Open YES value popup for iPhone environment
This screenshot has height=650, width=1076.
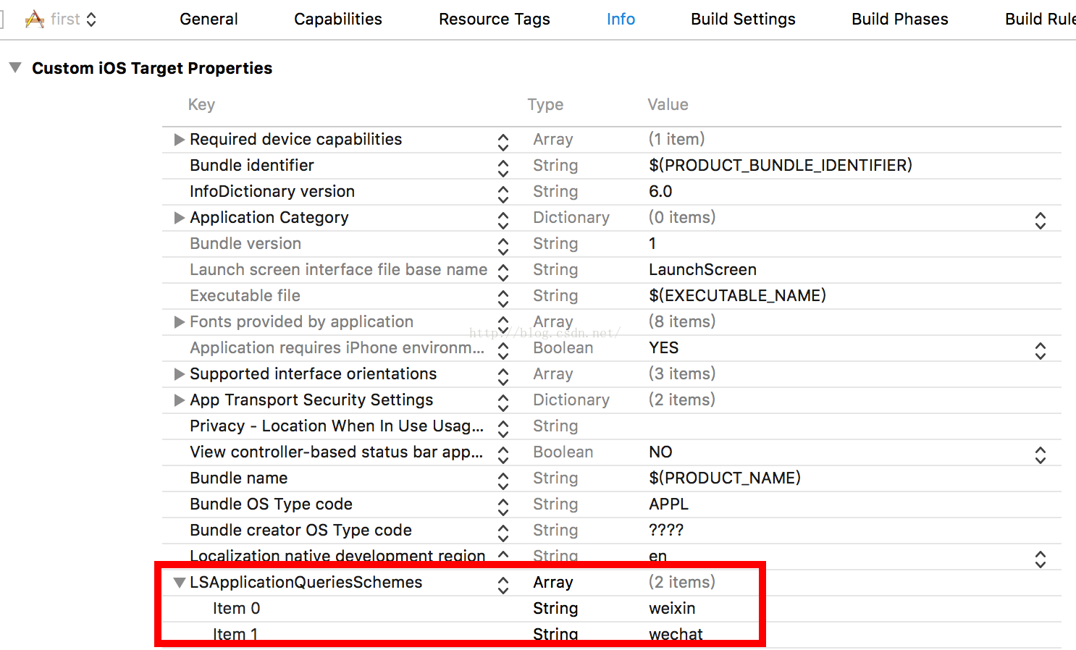pyautogui.click(x=1041, y=350)
